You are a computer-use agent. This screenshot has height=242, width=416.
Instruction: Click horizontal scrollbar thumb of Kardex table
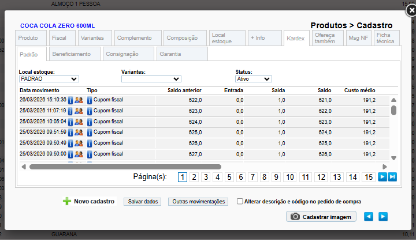point(125,167)
